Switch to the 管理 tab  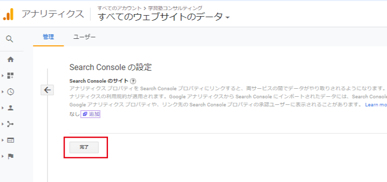click(x=48, y=37)
